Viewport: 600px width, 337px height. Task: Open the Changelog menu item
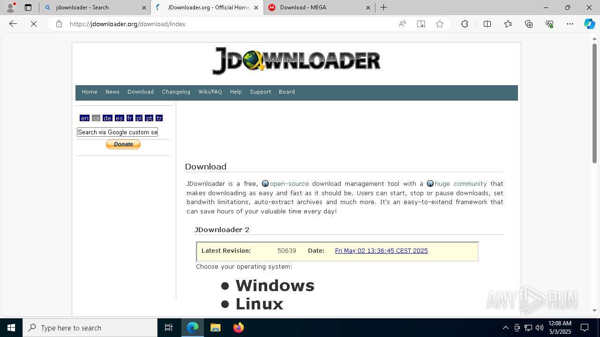(176, 92)
